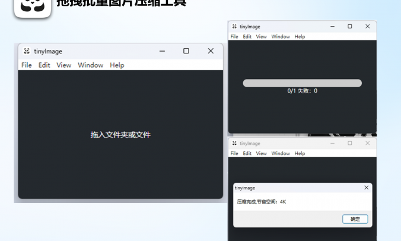Click the 拖入文件夹或文件 drop area text
Viewport: 401px width, 241px height.
(120, 135)
